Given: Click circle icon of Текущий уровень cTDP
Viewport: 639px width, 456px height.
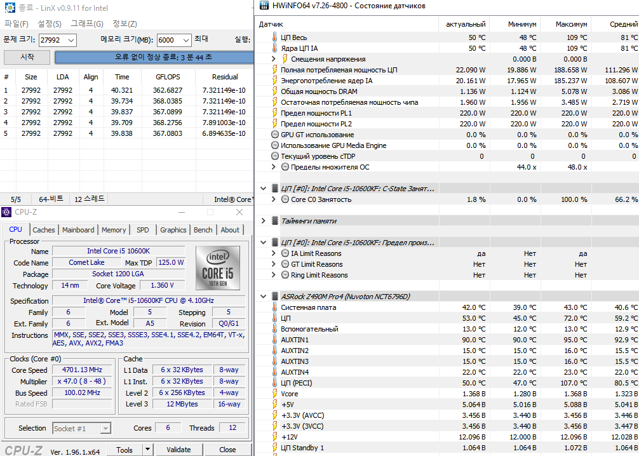Looking at the screenshot, I should point(275,156).
